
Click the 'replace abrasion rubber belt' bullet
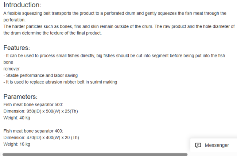(60, 82)
